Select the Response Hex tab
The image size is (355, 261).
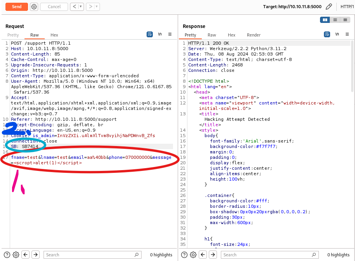pyautogui.click(x=231, y=35)
